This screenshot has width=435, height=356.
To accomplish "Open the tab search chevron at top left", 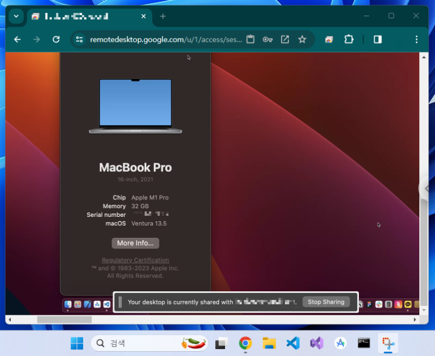I will point(16,16).
